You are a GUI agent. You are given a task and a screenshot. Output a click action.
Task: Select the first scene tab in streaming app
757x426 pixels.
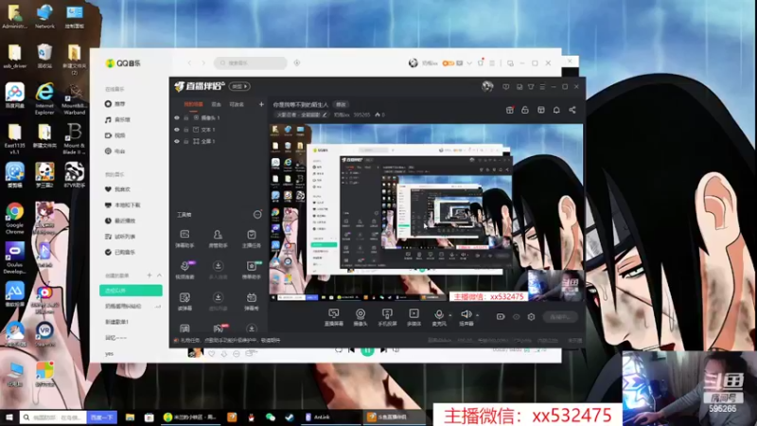[193, 104]
